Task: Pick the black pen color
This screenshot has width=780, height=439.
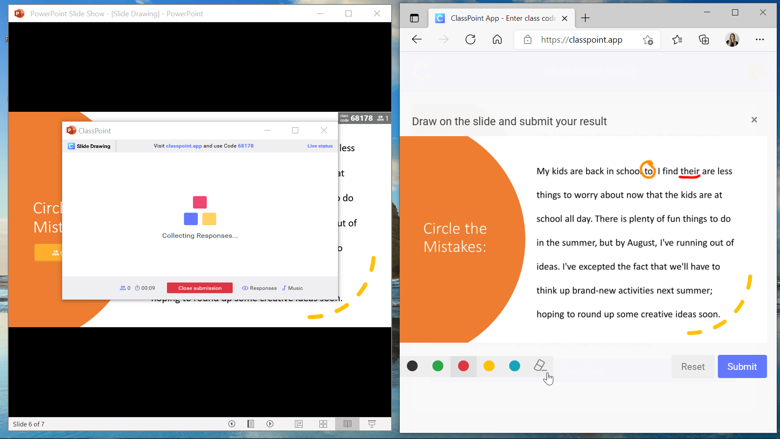Action: 412,366
